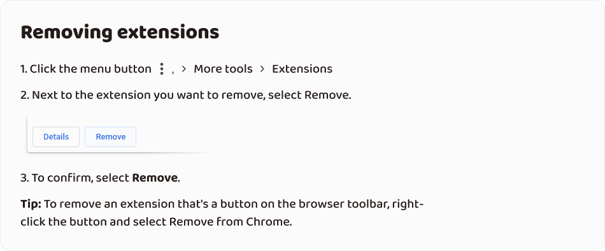Click the step 2 instruction sentence
605x251 pixels.
[x=186, y=95]
